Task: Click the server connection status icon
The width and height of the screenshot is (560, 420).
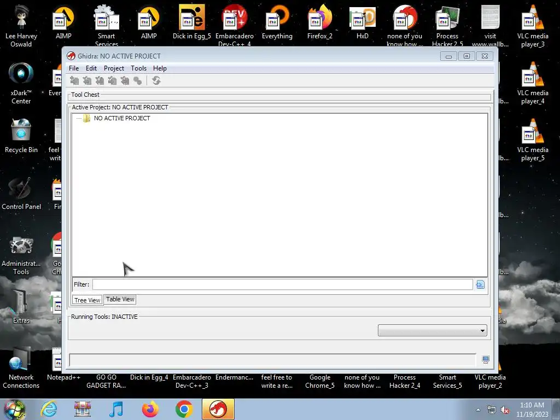Action: click(486, 360)
